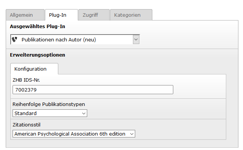Go to the Kategorien tab

[x=131, y=15]
